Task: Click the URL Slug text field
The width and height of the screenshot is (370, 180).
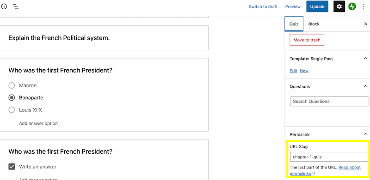Action: pos(329,157)
